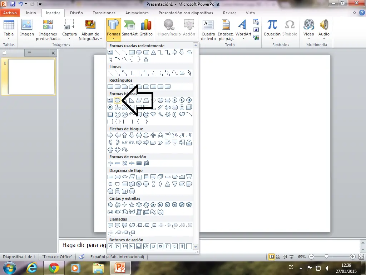Screen dimensions: 366x275
Task: Insert a Gráfico chart
Action: click(x=146, y=29)
